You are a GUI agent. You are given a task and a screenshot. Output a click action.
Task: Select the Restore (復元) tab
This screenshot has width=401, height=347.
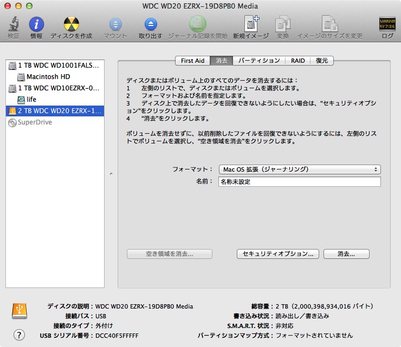[322, 61]
